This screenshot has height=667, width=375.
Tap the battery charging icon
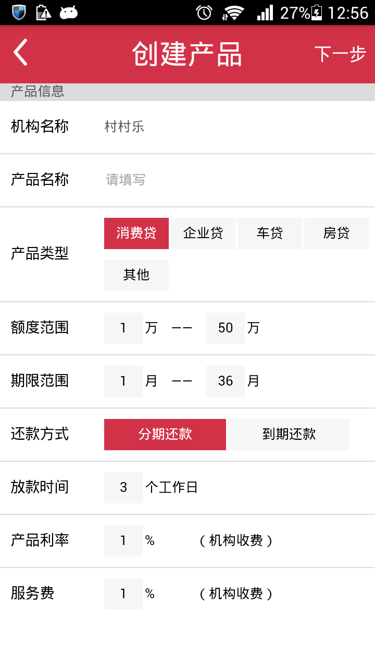(317, 13)
